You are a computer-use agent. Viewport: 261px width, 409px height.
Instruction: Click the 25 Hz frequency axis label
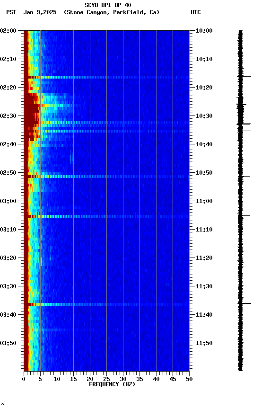pos(106,379)
